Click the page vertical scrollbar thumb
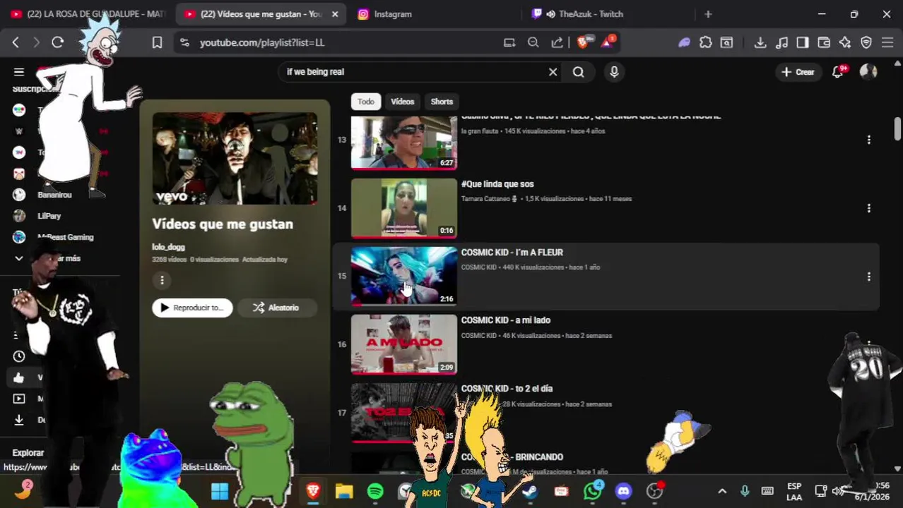The height and width of the screenshot is (508, 903). 897,129
